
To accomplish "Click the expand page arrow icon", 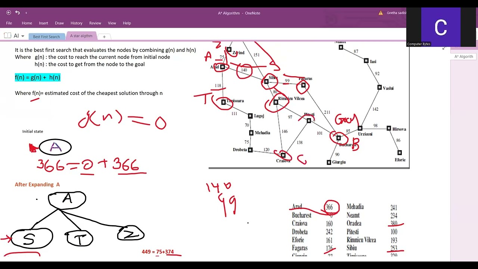I will click(x=444, y=47).
